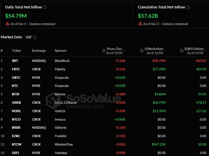This screenshot has width=209, height=156.
Task: Click IBIT net inflow -$32.49M
Action: click(x=159, y=61)
